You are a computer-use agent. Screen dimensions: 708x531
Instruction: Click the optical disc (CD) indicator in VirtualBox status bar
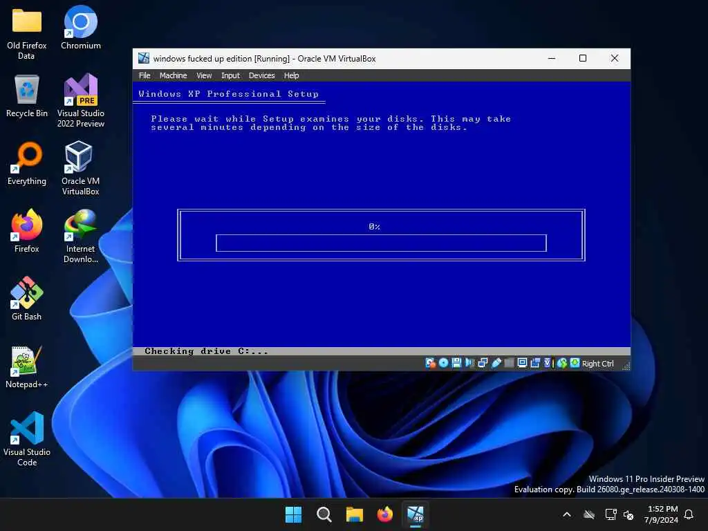[x=443, y=363]
